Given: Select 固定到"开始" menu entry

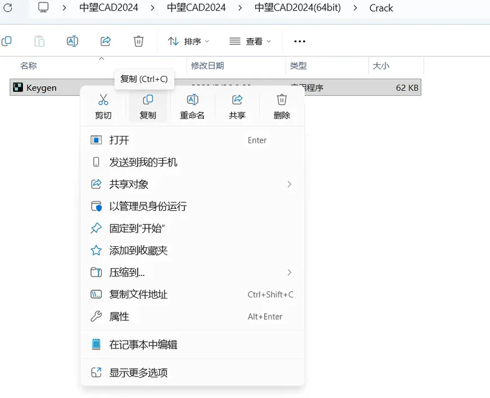Looking at the screenshot, I should pyautogui.click(x=192, y=228).
